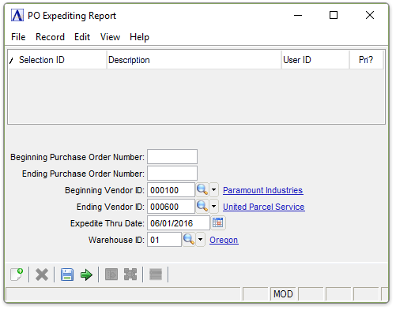Click the MOD status bar indicator
The height and width of the screenshot is (310, 396).
pos(283,294)
